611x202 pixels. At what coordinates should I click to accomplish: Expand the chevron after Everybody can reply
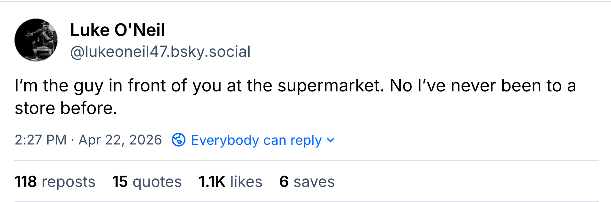pos(331,140)
